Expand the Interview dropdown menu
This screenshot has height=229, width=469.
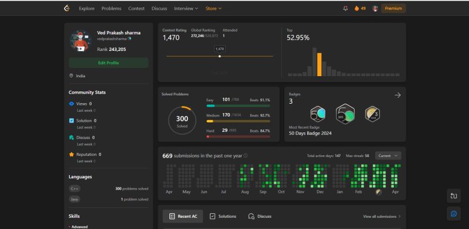[x=186, y=8]
